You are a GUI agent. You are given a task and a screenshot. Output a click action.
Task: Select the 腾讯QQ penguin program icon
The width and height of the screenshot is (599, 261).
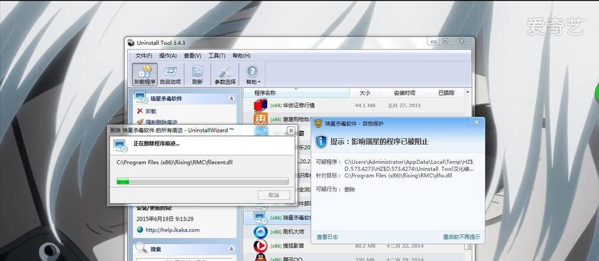tap(261, 258)
